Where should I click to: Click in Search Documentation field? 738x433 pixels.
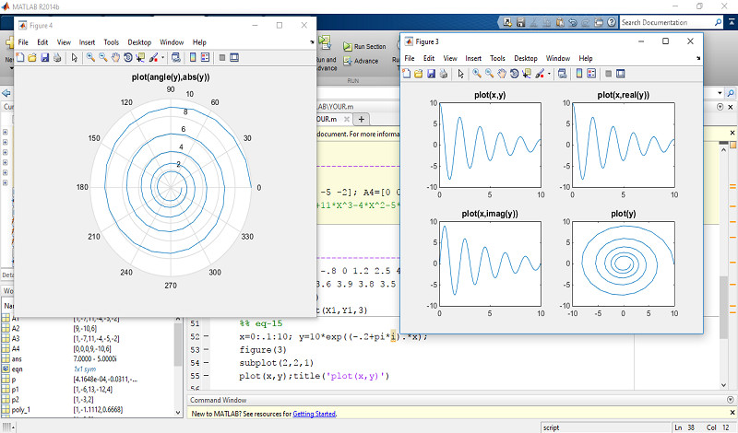[x=666, y=22]
